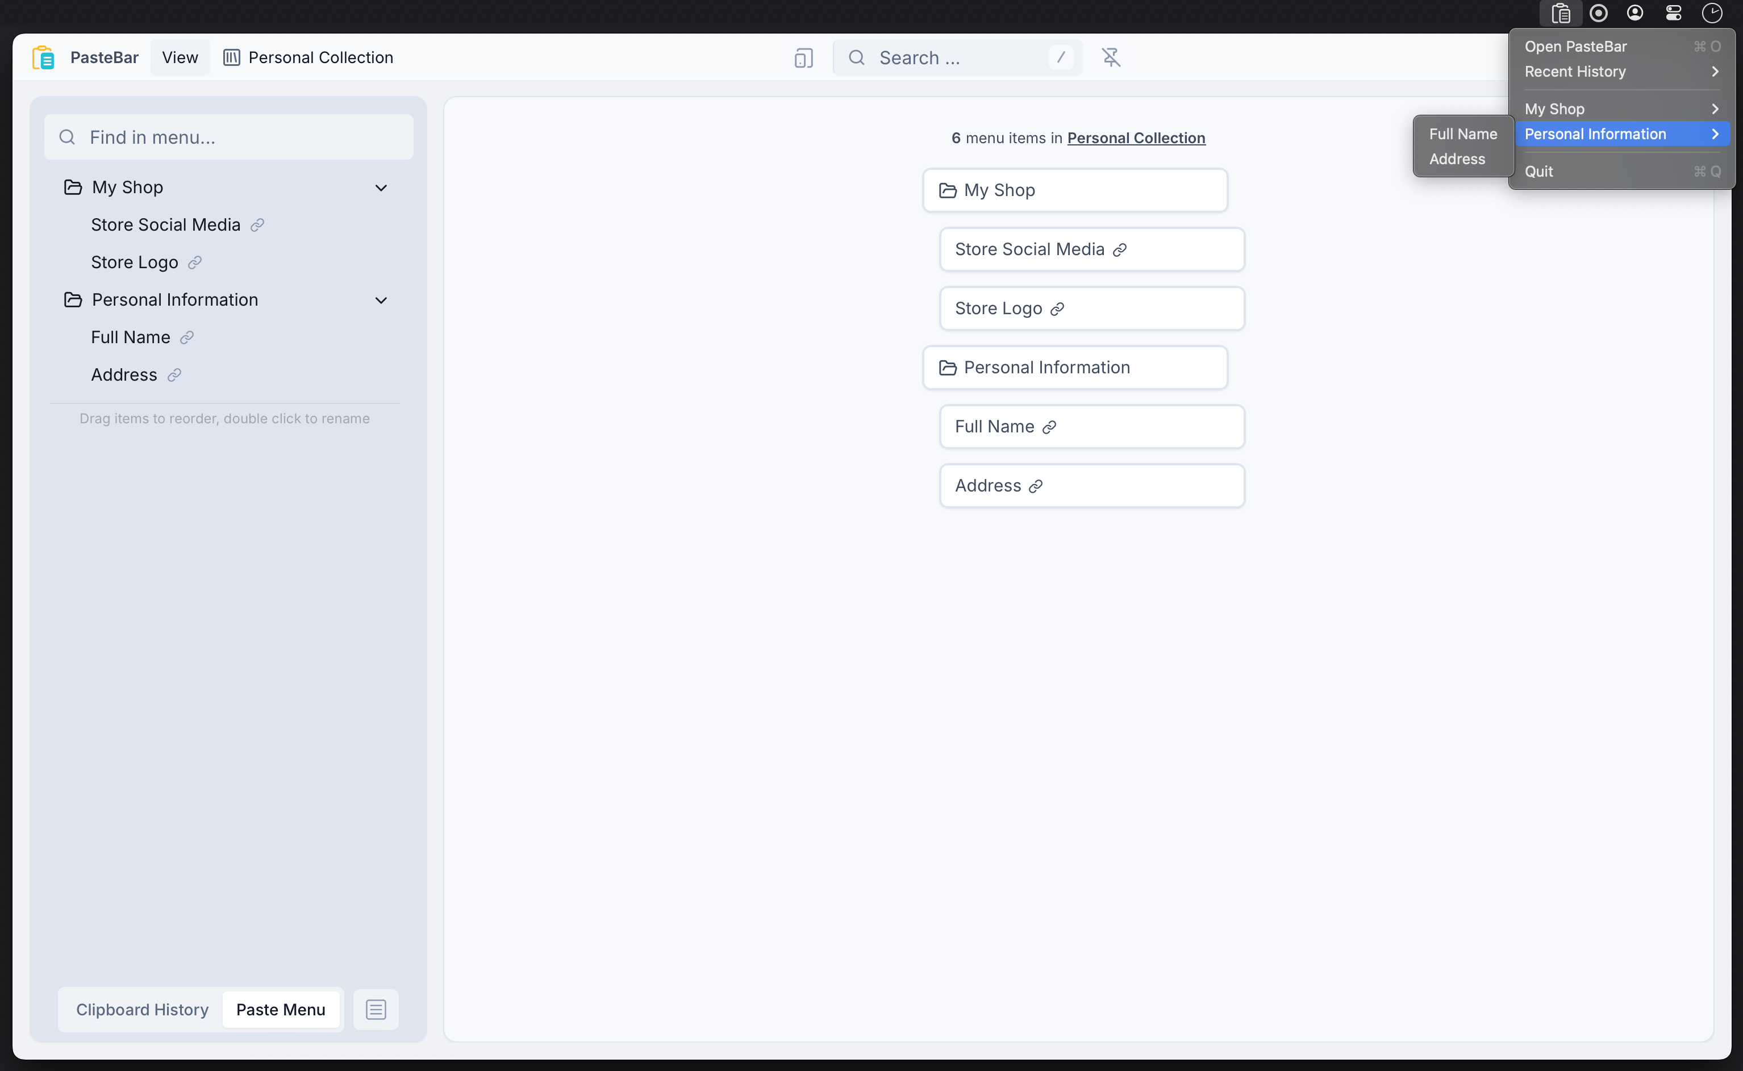Click Store Logo card
Image resolution: width=1743 pixels, height=1071 pixels.
[x=1092, y=308]
